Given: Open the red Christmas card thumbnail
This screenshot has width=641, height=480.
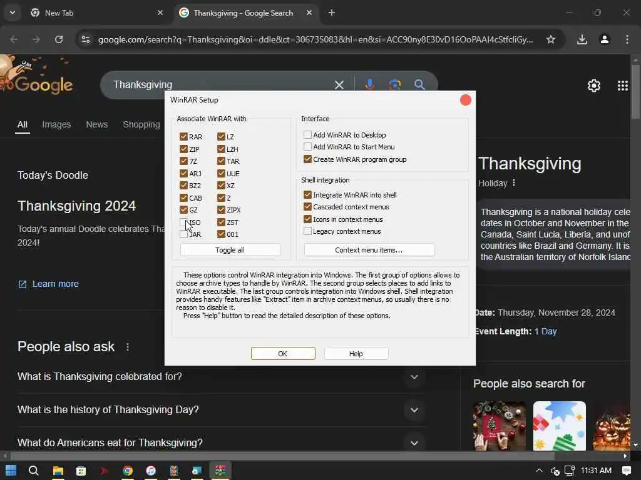Looking at the screenshot, I should pos(500,426).
